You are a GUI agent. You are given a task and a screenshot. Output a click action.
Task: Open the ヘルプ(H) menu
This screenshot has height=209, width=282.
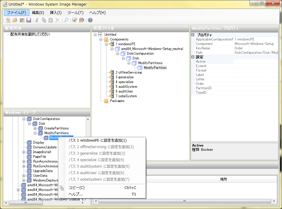tap(97, 13)
